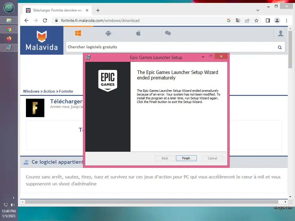This screenshot has height=221, width=295.
Task: Open Chrome side panel icon
Action: point(268,20)
